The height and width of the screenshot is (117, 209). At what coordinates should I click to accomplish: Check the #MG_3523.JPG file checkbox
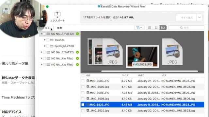[x=83, y=105]
